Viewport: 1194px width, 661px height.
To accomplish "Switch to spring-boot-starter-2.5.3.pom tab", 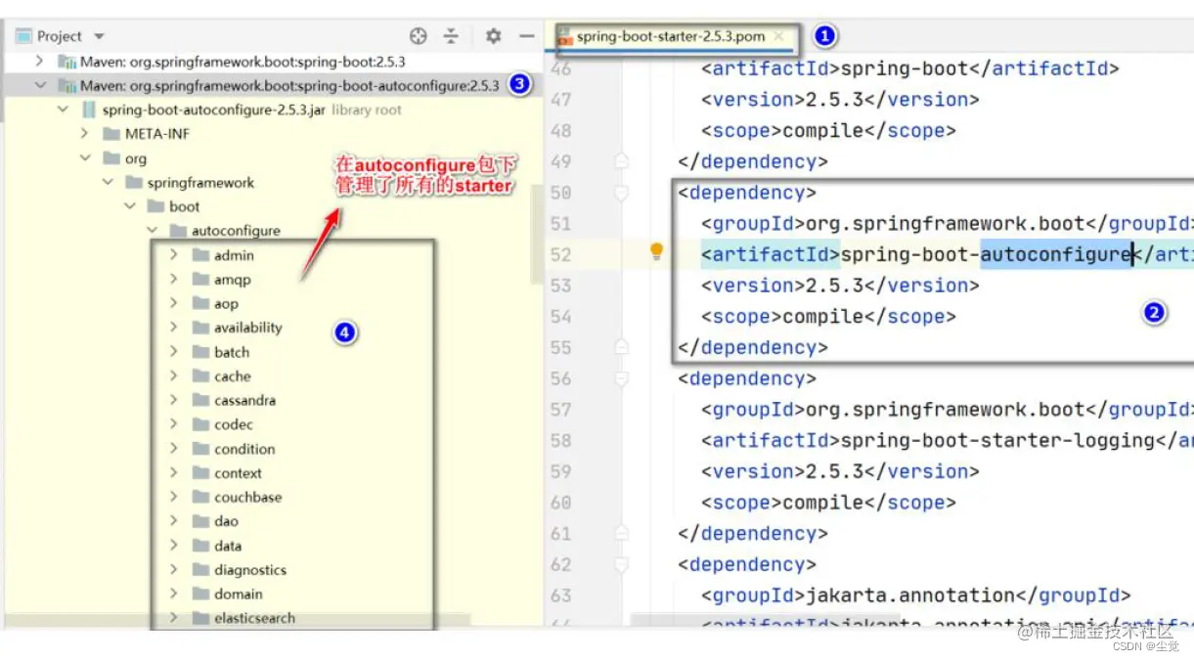I will pyautogui.click(x=670, y=36).
